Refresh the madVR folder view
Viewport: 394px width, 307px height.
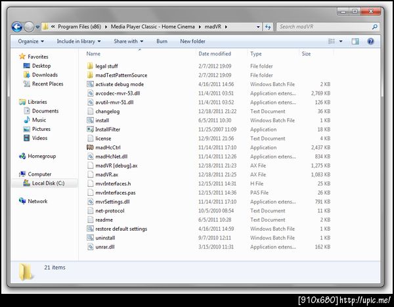coord(268,27)
